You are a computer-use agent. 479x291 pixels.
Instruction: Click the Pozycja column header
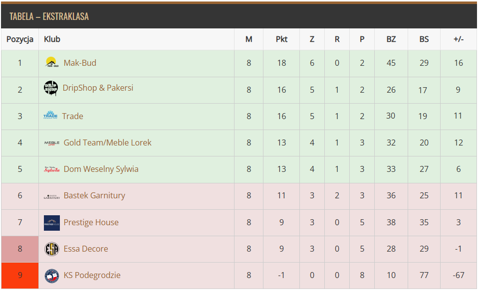20,39
